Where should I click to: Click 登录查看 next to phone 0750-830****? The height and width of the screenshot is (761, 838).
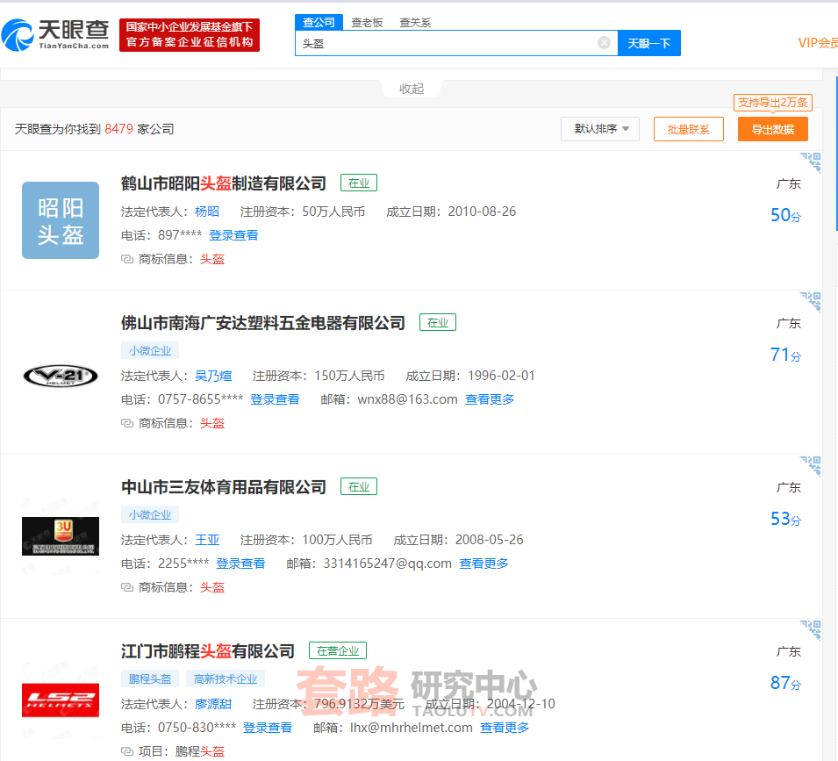coord(268,728)
